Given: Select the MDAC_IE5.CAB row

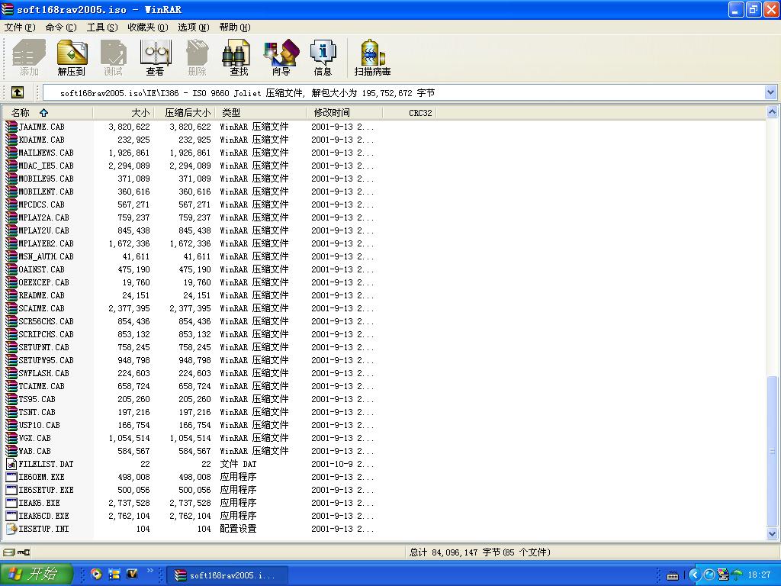Looking at the screenshot, I should [x=189, y=166].
